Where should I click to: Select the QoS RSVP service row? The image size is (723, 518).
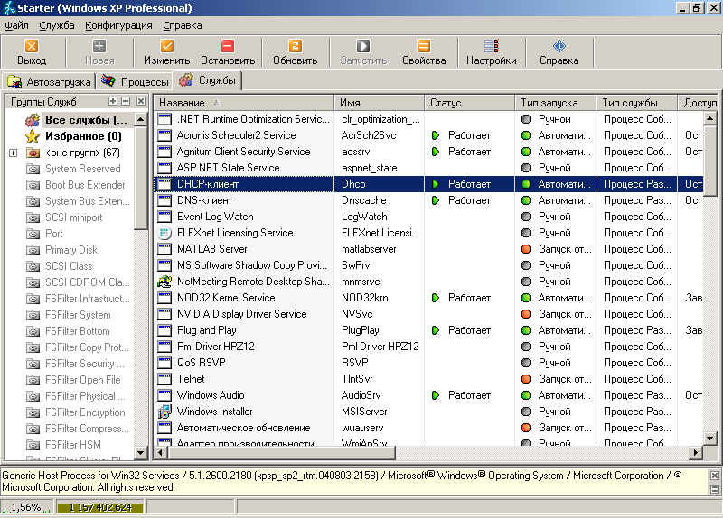coord(427,363)
